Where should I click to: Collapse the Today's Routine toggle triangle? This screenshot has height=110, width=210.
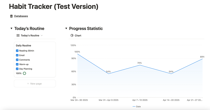click(11, 28)
